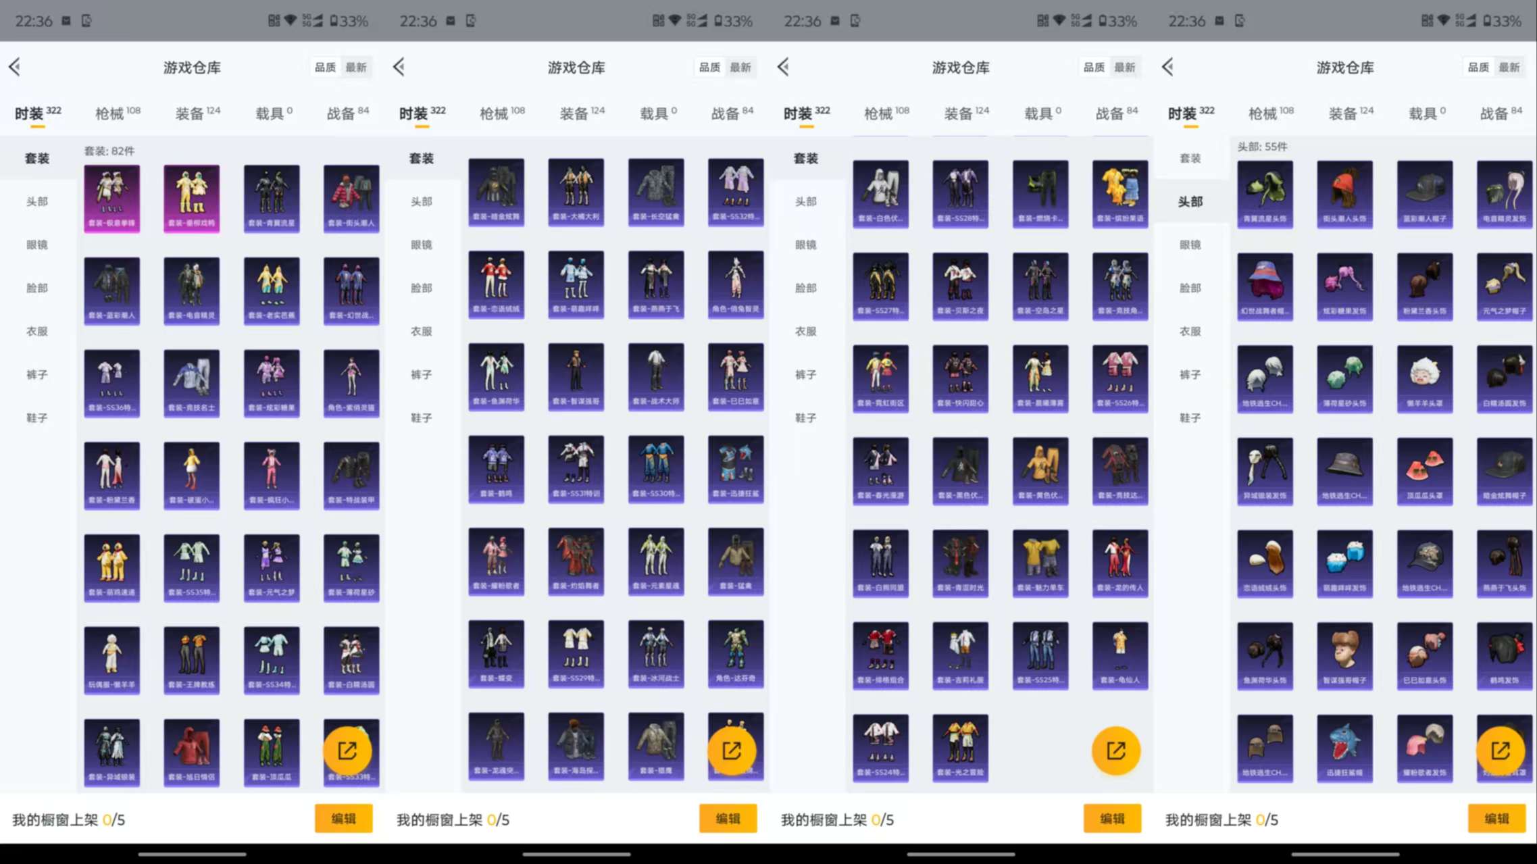Select 品质 sorting on the 头部 page
The image size is (1537, 864).
[1478, 67]
